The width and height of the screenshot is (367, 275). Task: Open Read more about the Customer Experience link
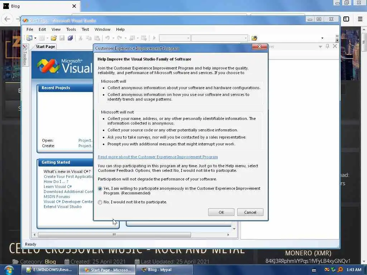coord(158,157)
